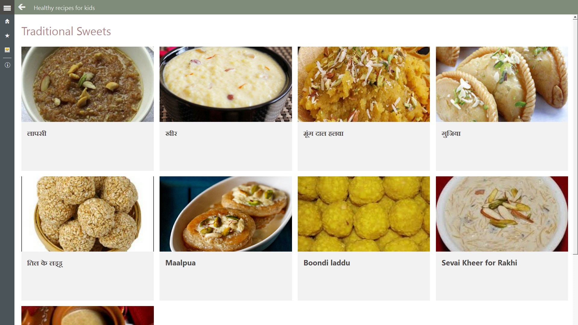Open favorites with the star icon

coord(7,36)
